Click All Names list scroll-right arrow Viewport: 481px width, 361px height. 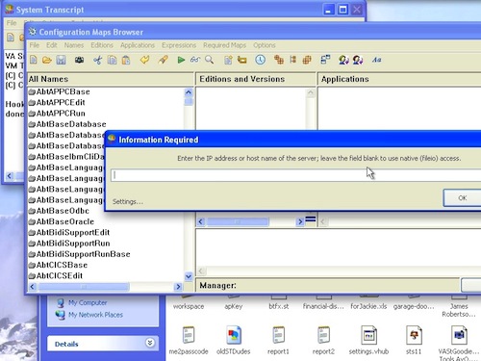(178, 287)
